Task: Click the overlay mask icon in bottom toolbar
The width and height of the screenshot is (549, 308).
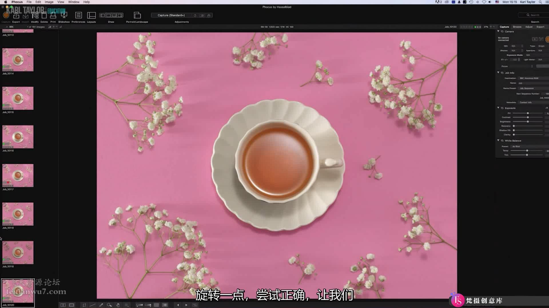Action: click(165, 305)
